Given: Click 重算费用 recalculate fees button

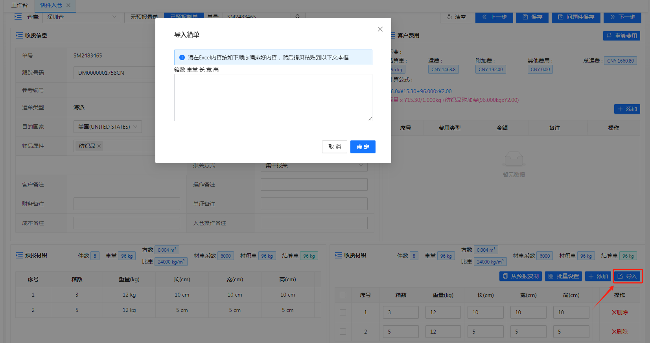Looking at the screenshot, I should coord(621,36).
